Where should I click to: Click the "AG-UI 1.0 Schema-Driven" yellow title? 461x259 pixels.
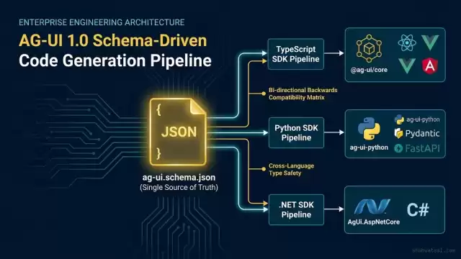pyautogui.click(x=113, y=40)
